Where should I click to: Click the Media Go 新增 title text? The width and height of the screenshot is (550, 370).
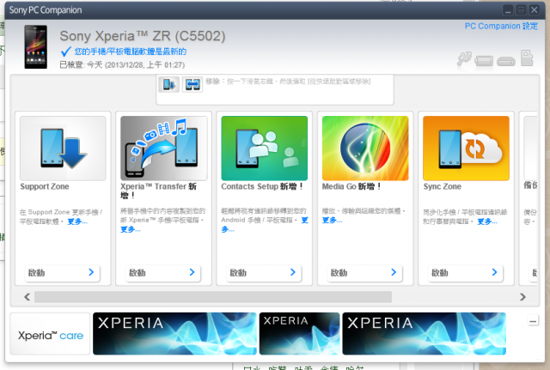click(x=351, y=187)
